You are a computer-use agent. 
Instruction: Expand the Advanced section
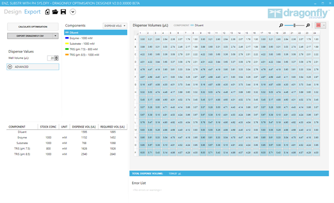coord(33,67)
